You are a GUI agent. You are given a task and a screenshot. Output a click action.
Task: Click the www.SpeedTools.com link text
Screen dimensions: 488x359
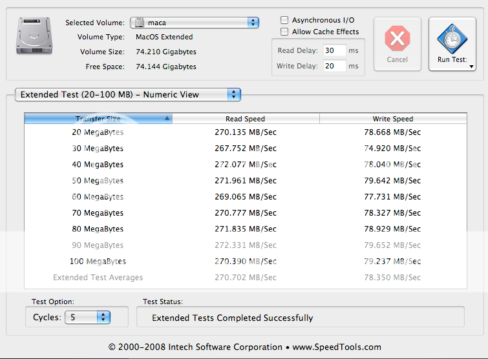337,347
